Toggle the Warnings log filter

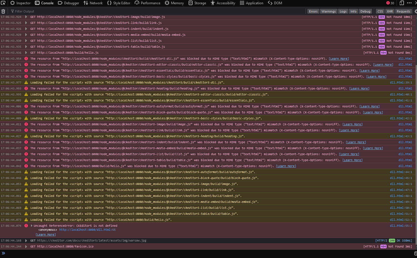(328, 11)
